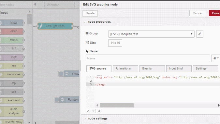Viewport: 220px width, 124px height.
Task: Click the palette scroll down arrow
Action: (x=29, y=123)
